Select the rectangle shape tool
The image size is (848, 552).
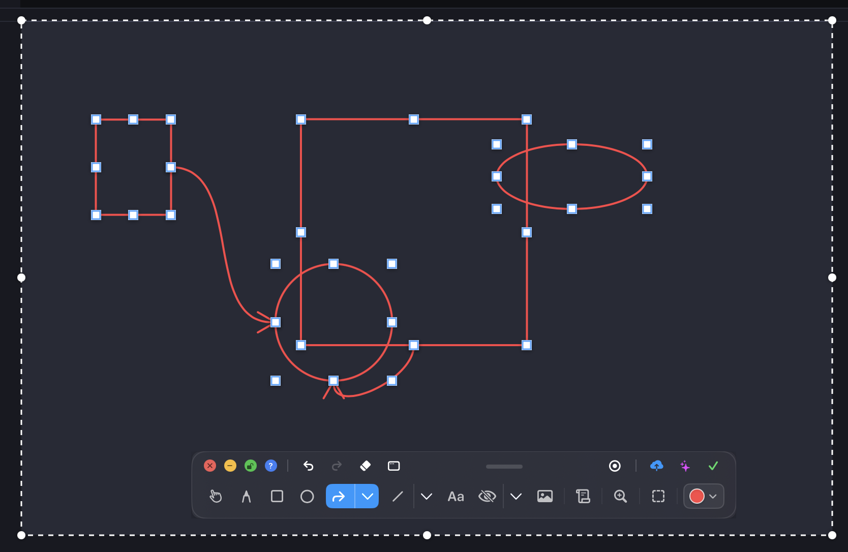(277, 496)
